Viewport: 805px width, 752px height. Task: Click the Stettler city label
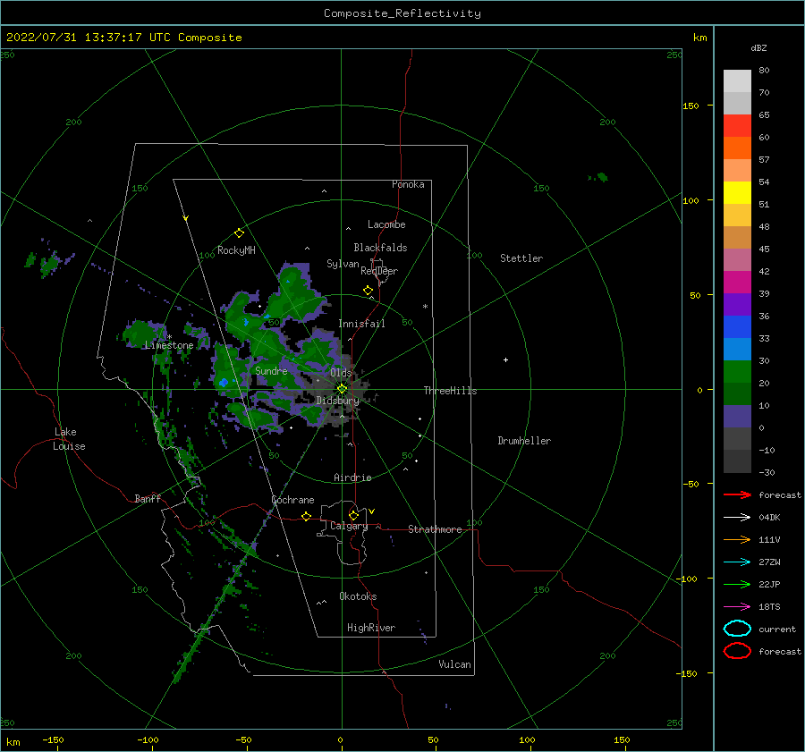tap(521, 258)
